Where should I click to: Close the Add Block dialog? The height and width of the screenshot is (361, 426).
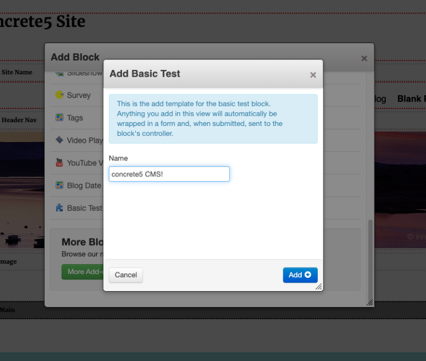tap(364, 58)
